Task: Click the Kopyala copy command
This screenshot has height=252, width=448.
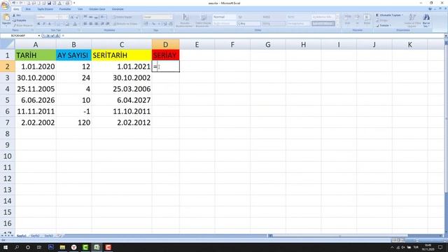Action: (19, 20)
